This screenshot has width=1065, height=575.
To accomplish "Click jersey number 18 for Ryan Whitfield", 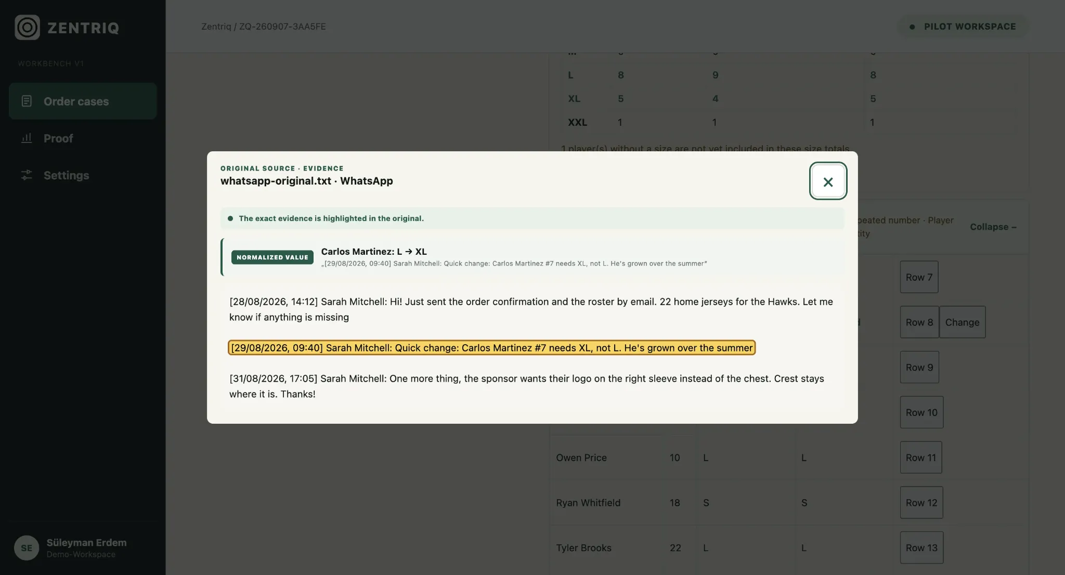I will click(x=674, y=503).
